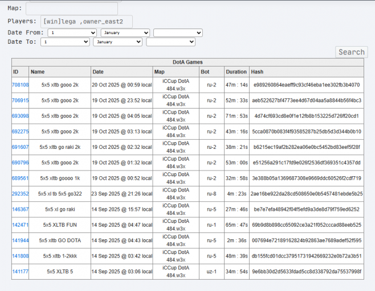Open the Date From day dropdown

[72, 32]
